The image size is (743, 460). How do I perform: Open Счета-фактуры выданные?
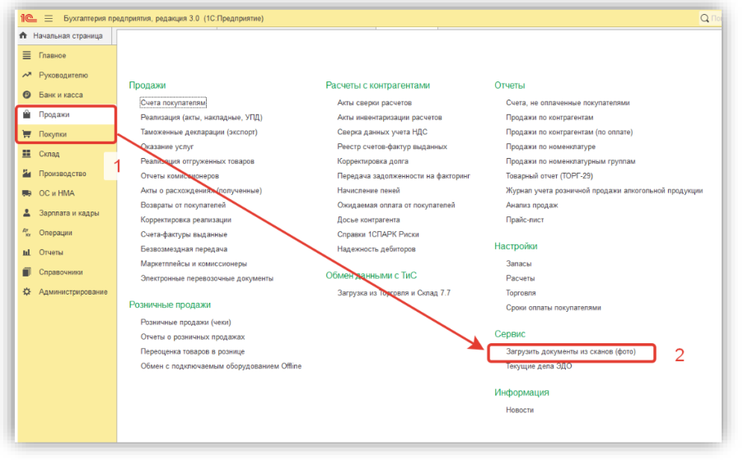184,235
